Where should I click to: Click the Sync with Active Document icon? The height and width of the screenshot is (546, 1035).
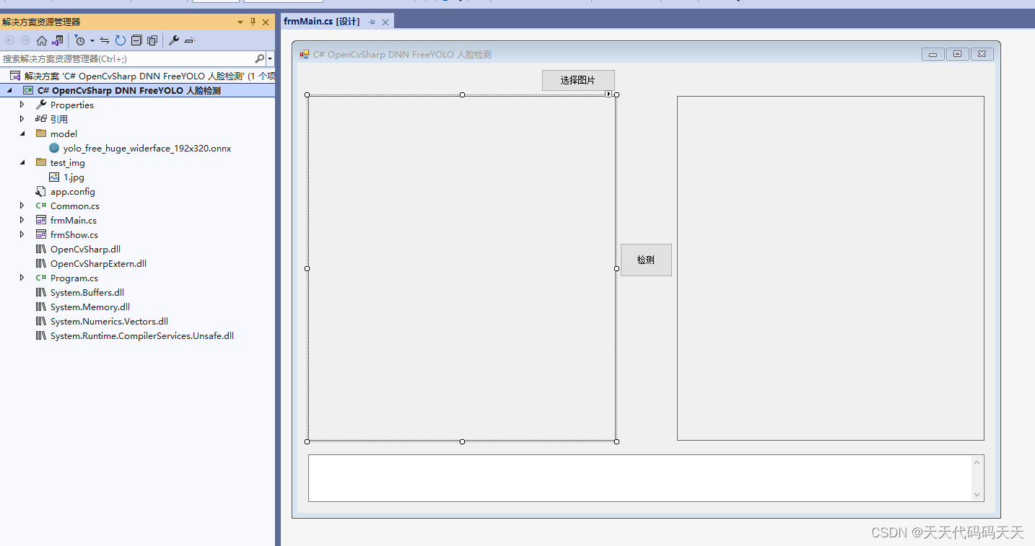[105, 40]
